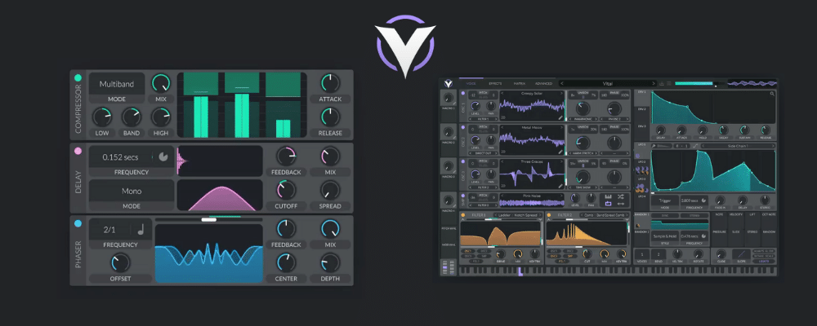Click the LFO Trigger mode button
This screenshot has width=817, height=326.
[666, 199]
